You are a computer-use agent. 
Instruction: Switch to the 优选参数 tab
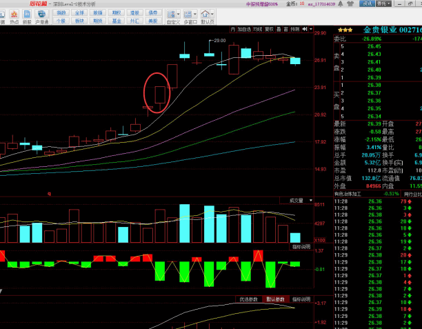click(249, 299)
